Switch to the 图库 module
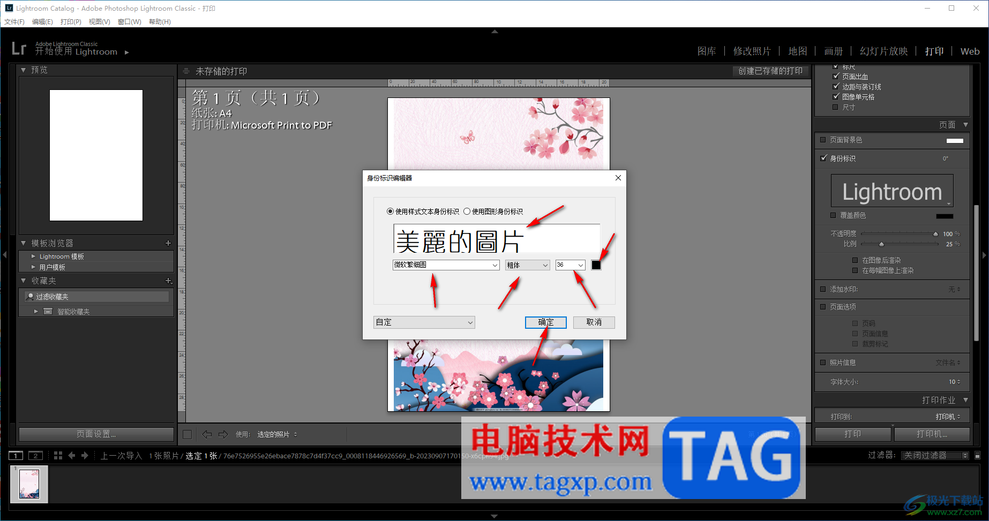Screen dimensions: 989x521 tap(707, 51)
